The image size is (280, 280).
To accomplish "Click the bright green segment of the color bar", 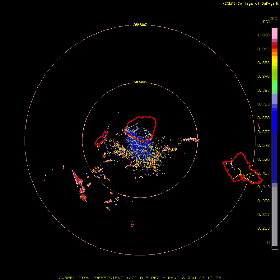I will [275, 85].
